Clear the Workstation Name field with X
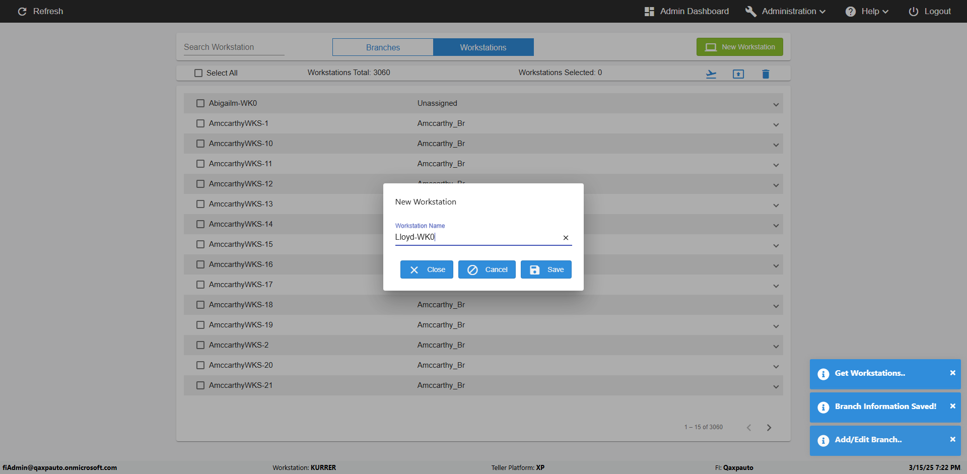The image size is (967, 474). [x=566, y=238]
